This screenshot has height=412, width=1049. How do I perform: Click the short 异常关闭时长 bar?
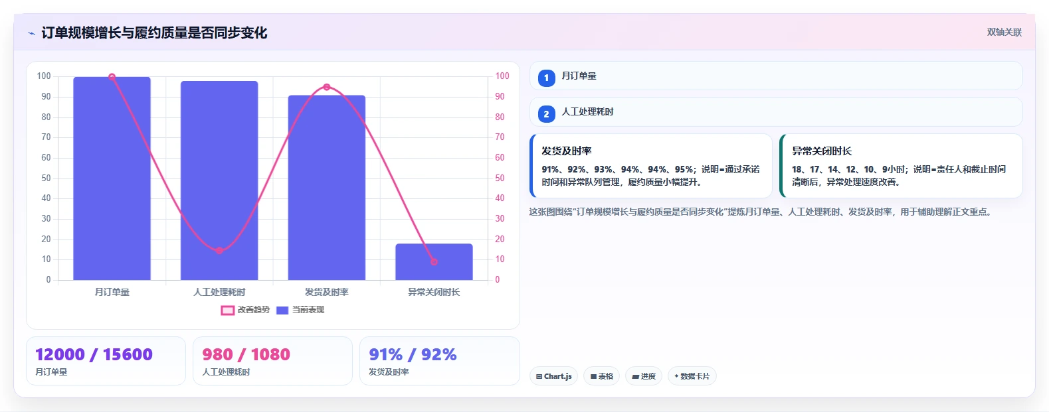434,262
